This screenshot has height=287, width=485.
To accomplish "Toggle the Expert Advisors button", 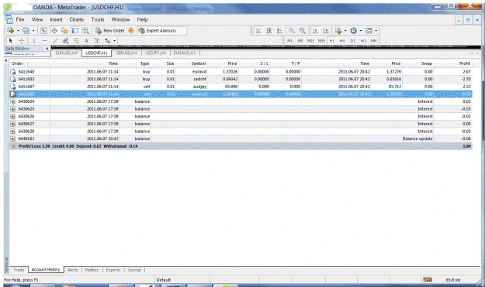I will (158, 30).
